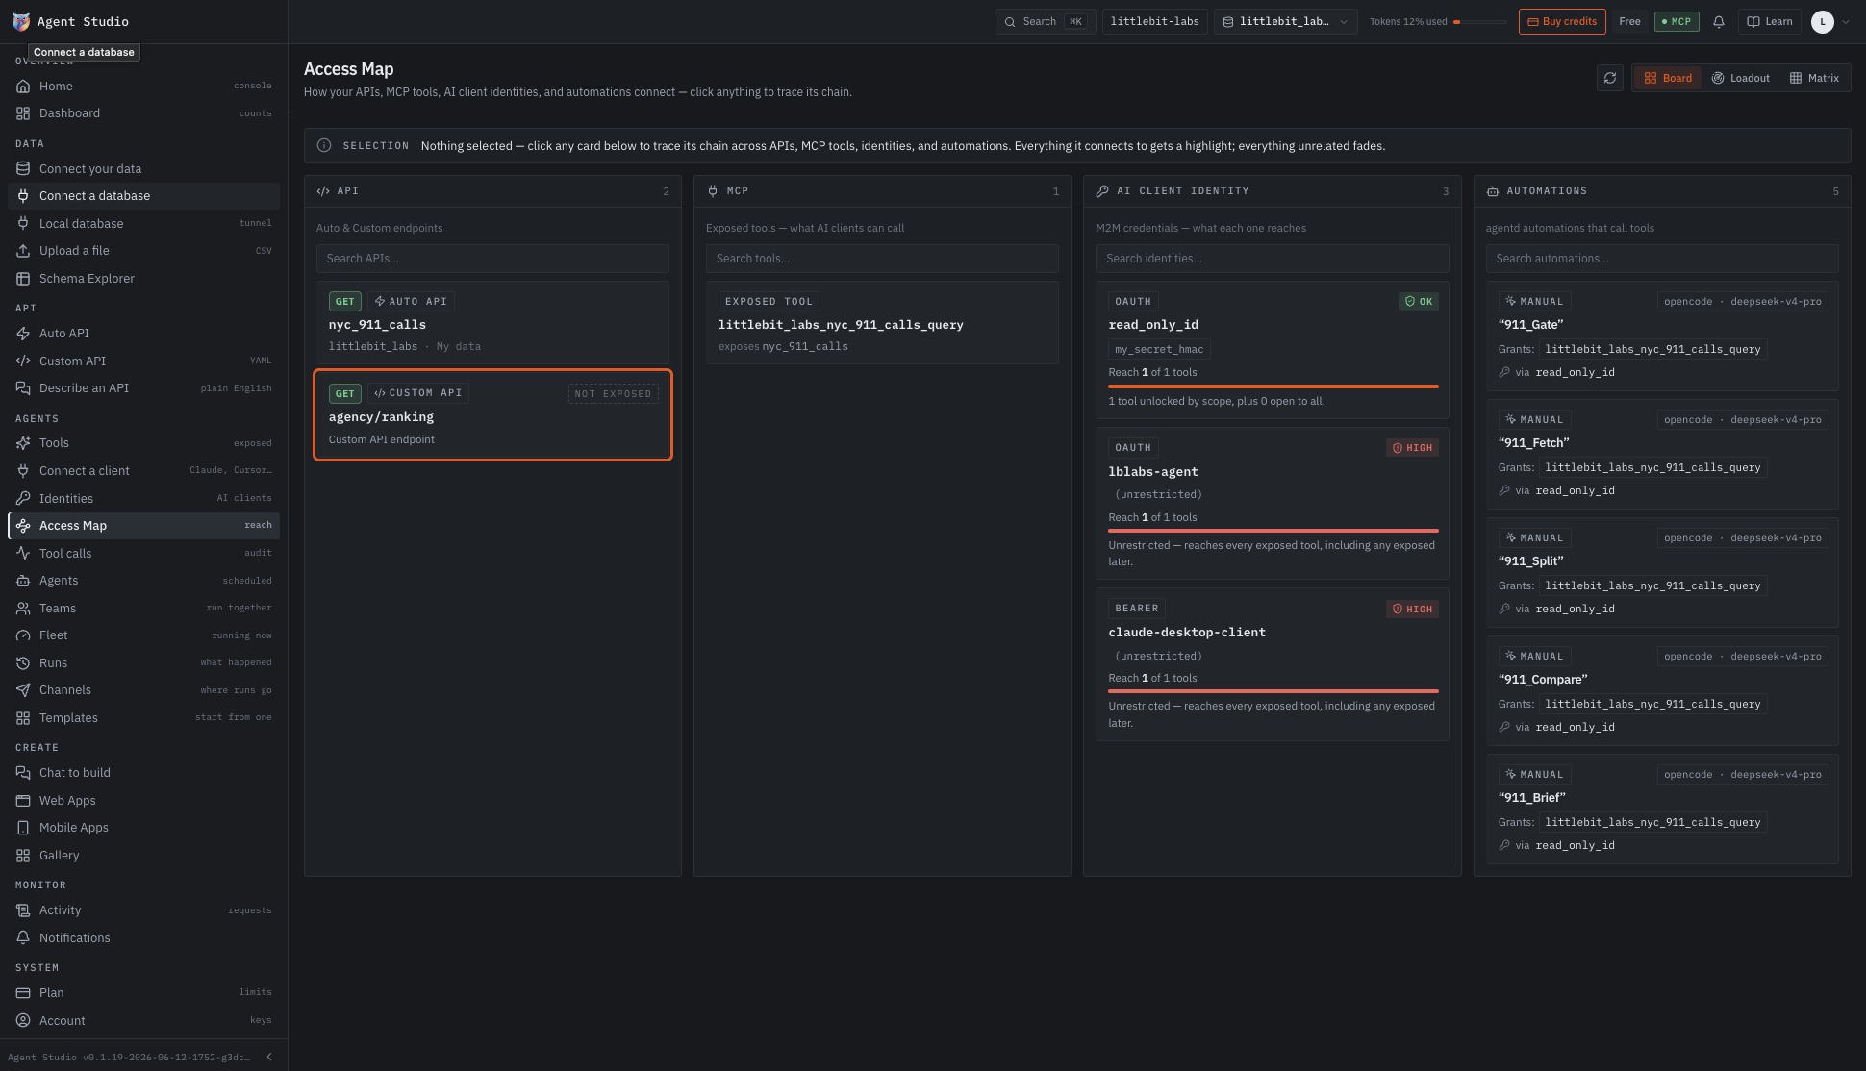
Task: Open the littlebit-labs workspace selector
Action: pyautogui.click(x=1155, y=21)
